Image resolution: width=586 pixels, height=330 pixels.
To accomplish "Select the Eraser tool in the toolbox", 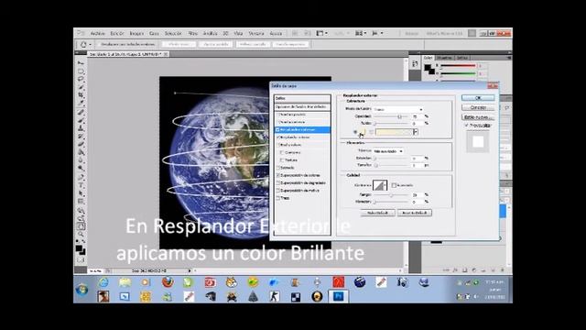I will pyautogui.click(x=81, y=144).
